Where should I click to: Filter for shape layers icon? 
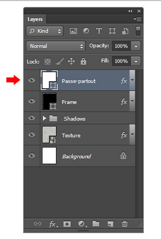point(112,31)
